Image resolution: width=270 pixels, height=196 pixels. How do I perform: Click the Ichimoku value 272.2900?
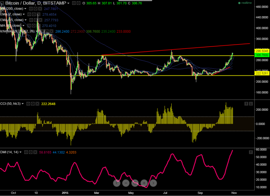click(78, 32)
